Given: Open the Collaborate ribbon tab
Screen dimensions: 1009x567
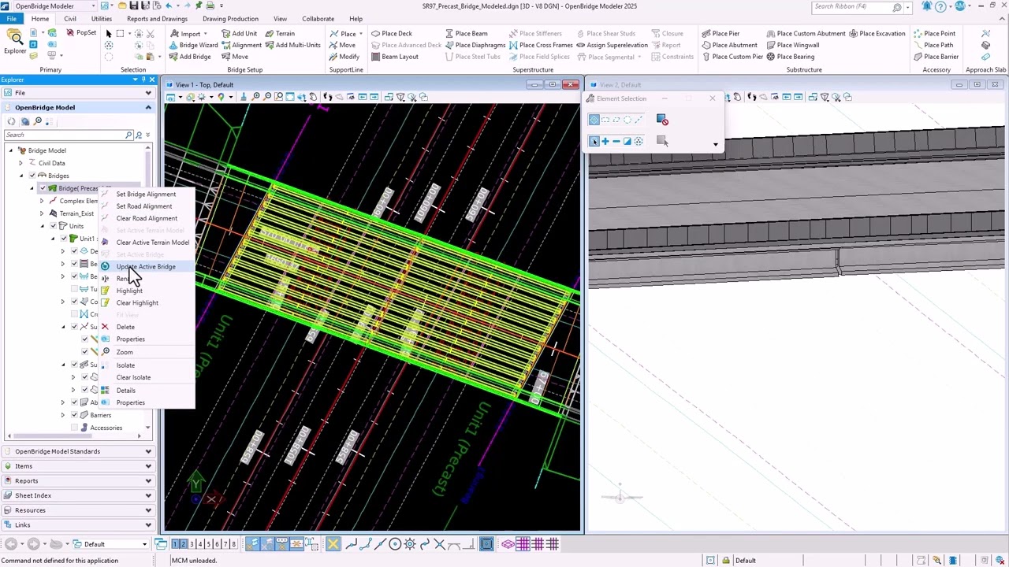Looking at the screenshot, I should [318, 19].
